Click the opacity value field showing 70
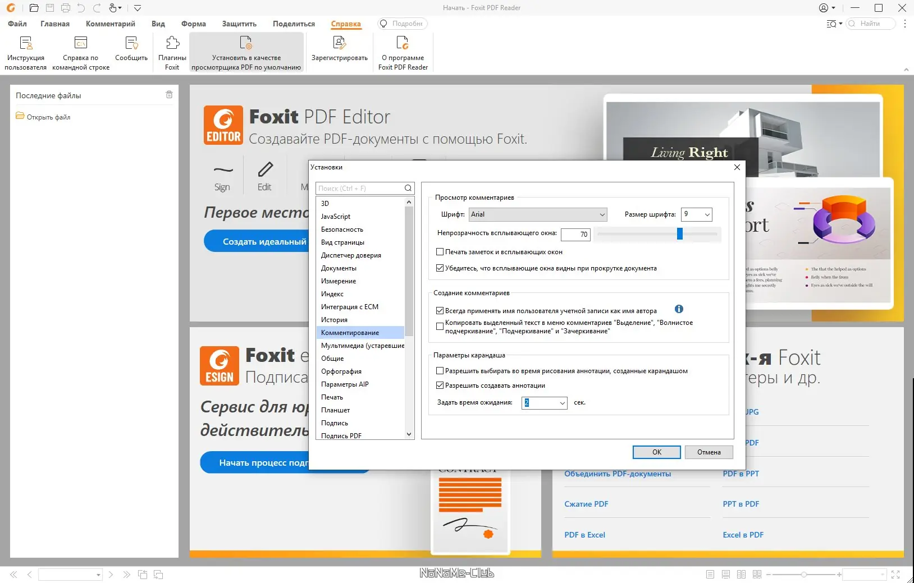914x583 pixels. (x=575, y=235)
